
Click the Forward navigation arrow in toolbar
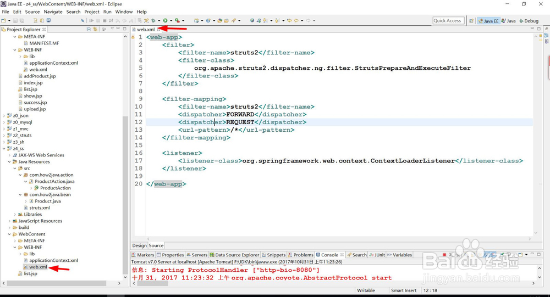click(x=308, y=20)
